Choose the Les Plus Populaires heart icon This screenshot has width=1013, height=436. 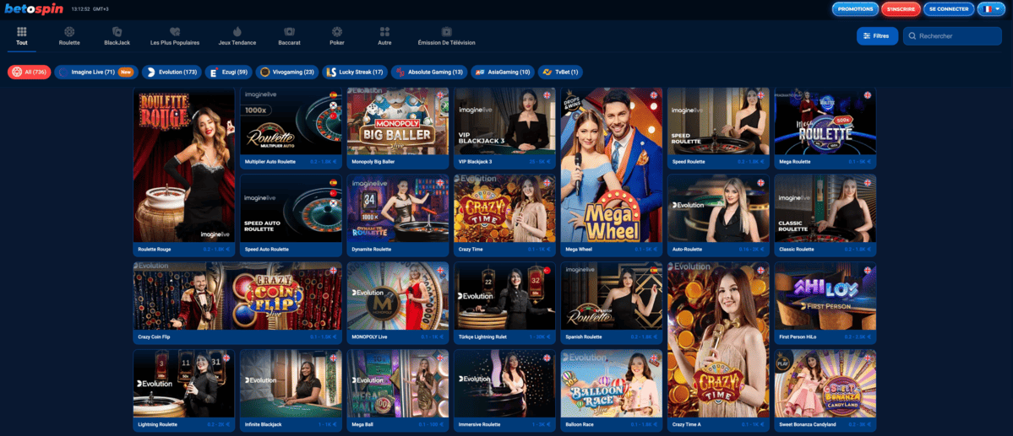point(175,32)
